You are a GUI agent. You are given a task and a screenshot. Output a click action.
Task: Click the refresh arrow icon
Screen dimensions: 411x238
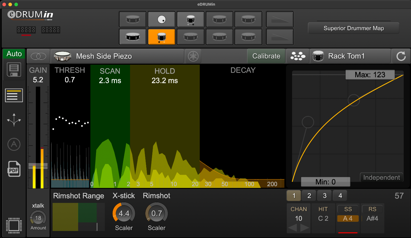401,56
